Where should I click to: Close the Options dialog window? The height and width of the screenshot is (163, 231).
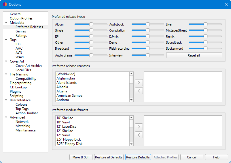(x=226, y=4)
